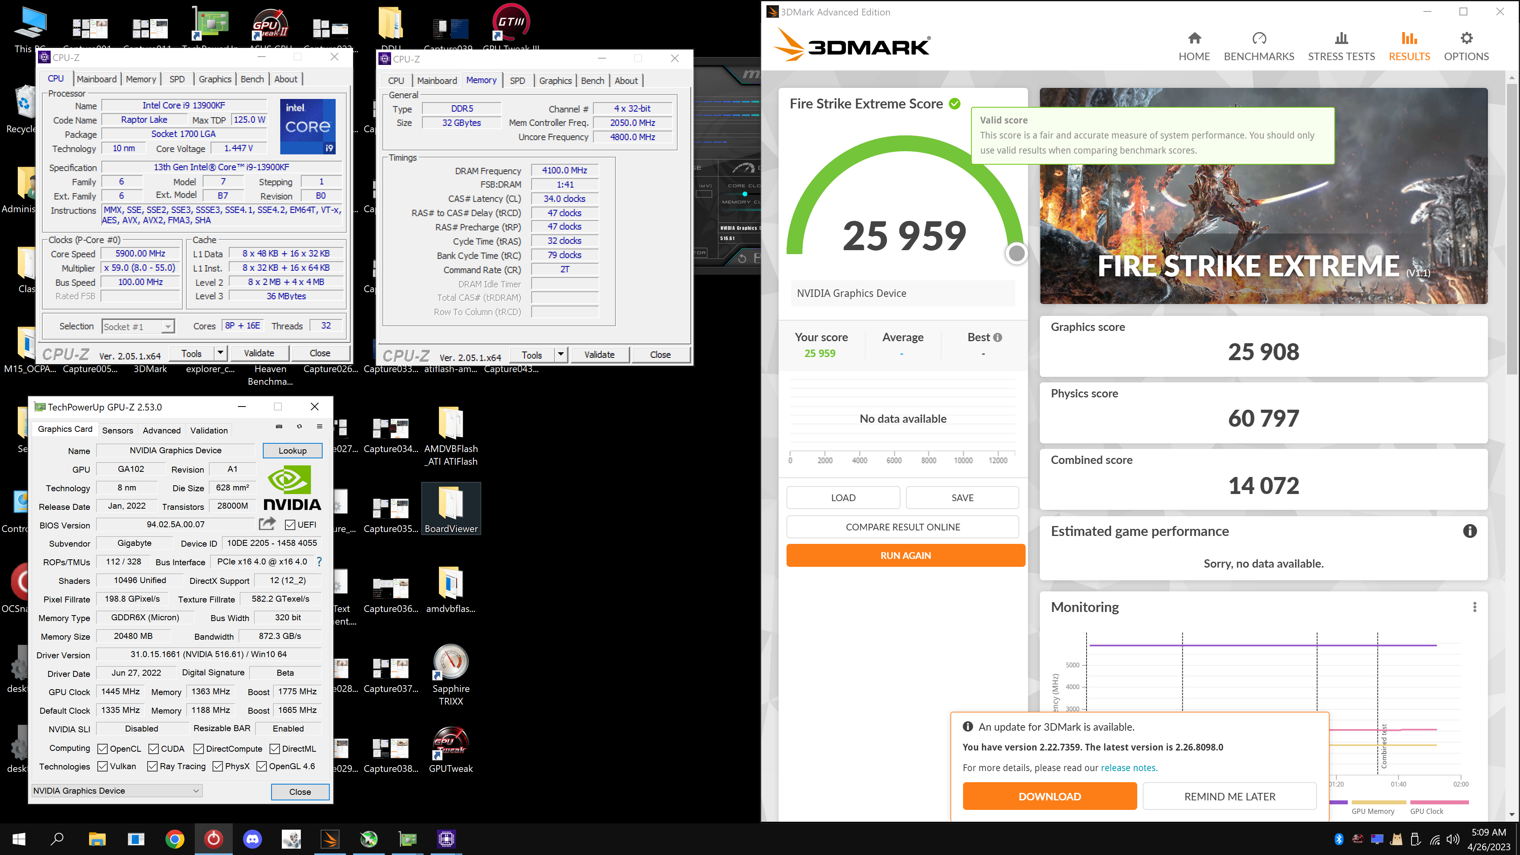Go to STRESS TESTS in 3DMark
Viewport: 1520px width, 855px height.
click(x=1341, y=47)
